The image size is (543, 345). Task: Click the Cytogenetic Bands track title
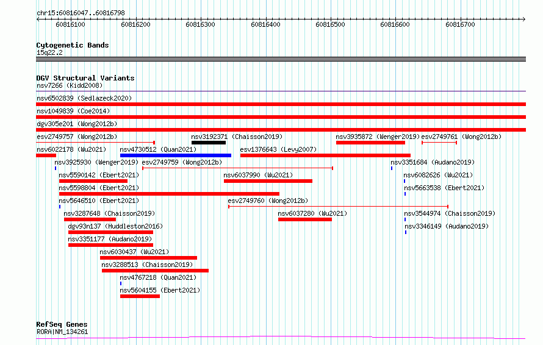[73, 45]
